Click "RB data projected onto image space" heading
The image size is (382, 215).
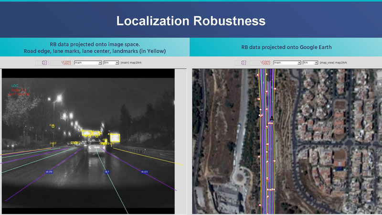coord(95,44)
